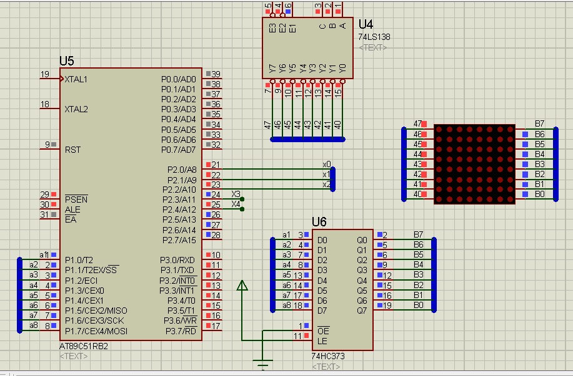Viewport: 573px width, 376px height.
Task: Click the XTAL2 pin name
Action: coord(76,109)
